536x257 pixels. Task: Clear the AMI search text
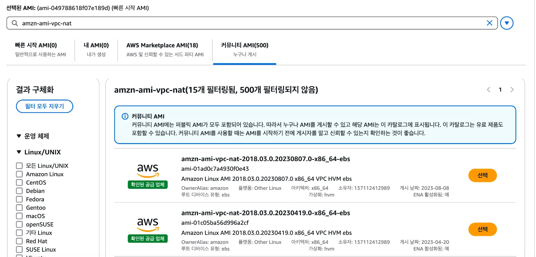point(489,23)
